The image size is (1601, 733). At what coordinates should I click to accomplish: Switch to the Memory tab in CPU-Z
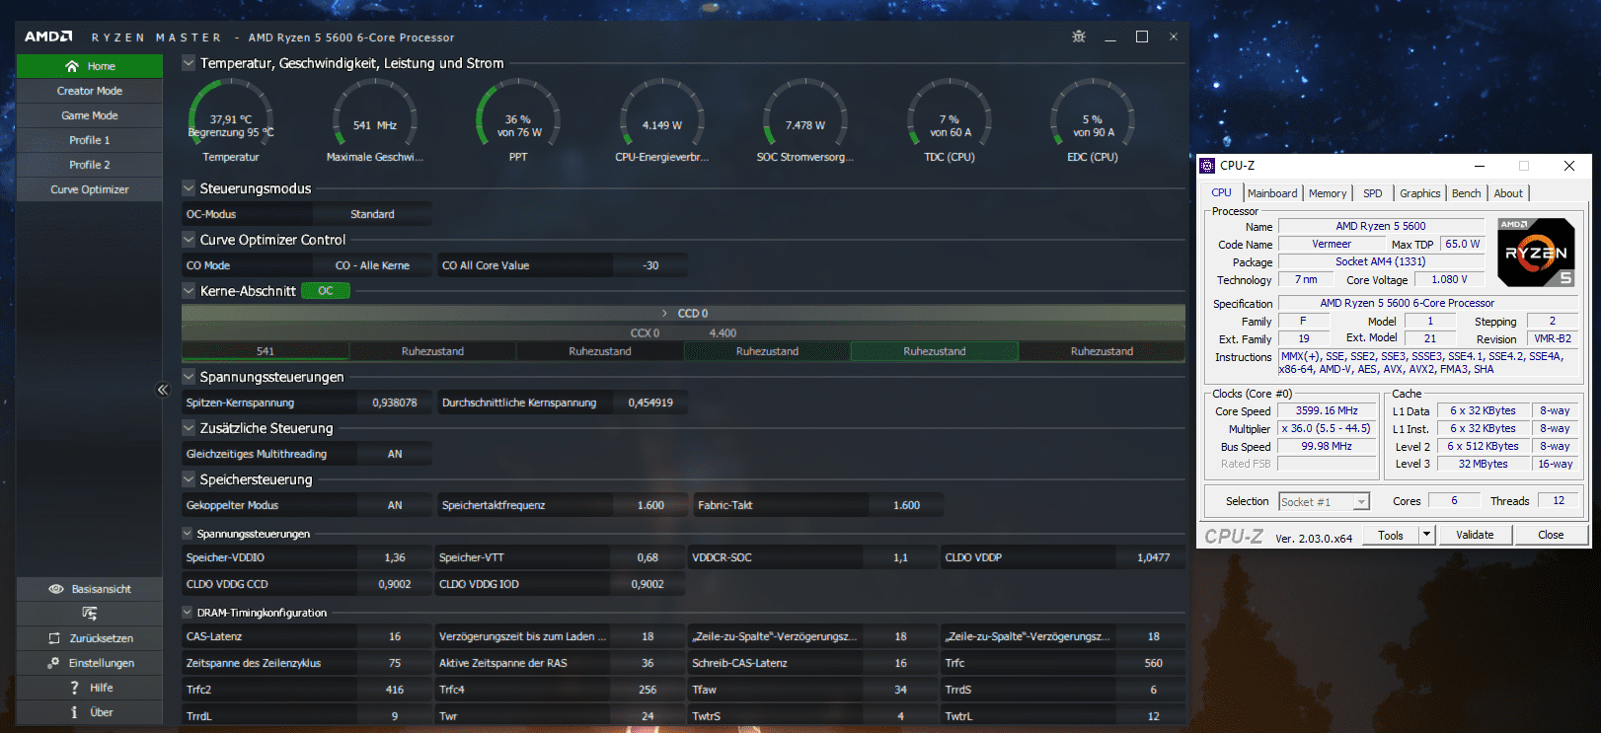click(1328, 193)
